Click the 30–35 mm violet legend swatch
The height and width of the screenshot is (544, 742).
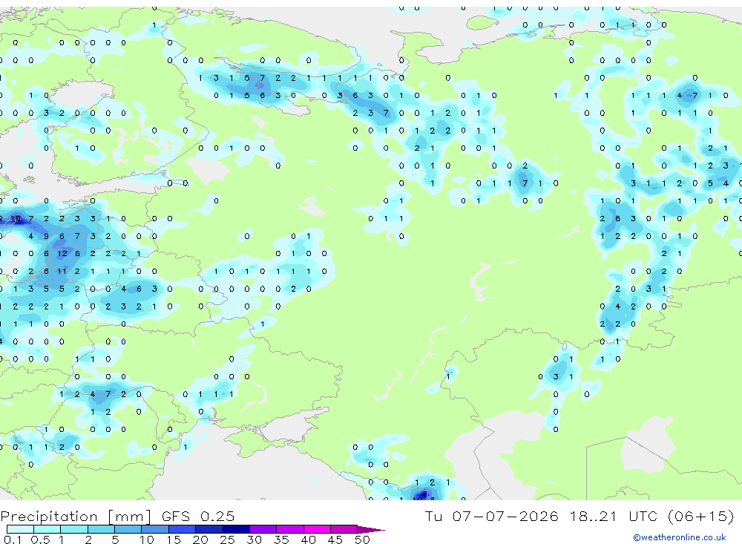pos(263,529)
